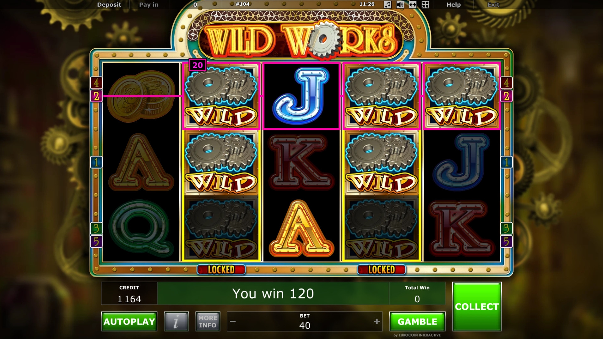Start the GAMBLE feature
Image resolution: width=603 pixels, height=339 pixels.
pos(417,321)
